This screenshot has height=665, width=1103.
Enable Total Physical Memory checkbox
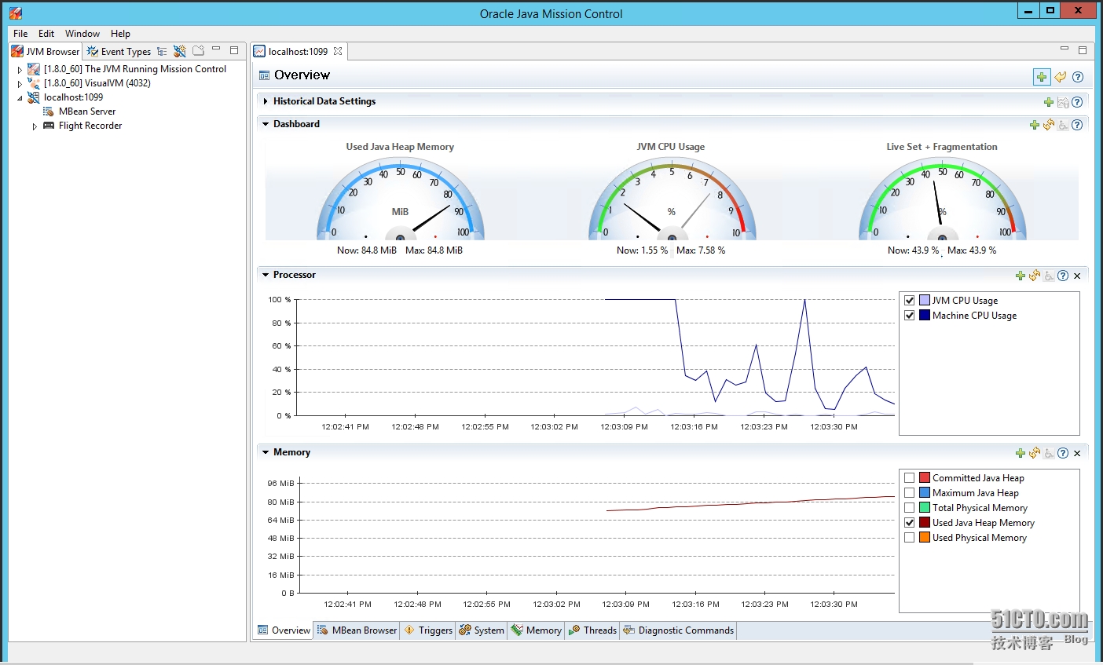click(910, 508)
